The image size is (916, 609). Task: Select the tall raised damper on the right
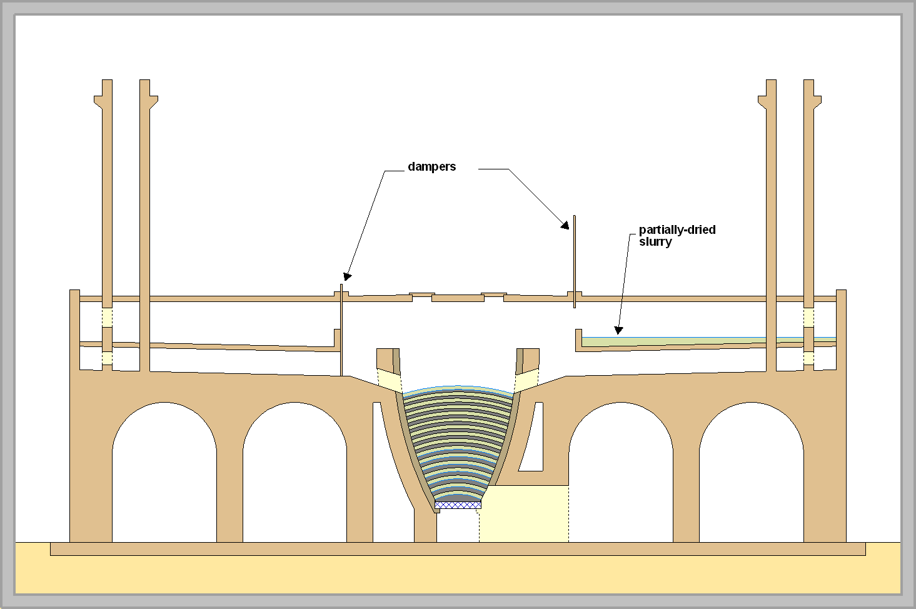[574, 261]
